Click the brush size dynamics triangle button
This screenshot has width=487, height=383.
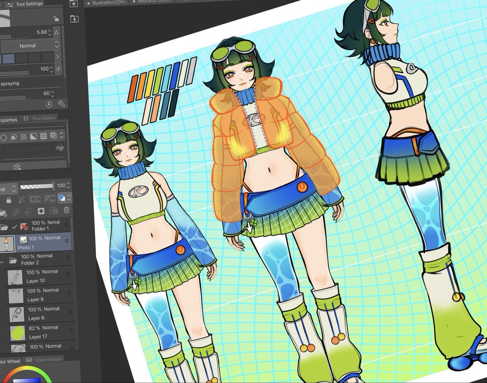click(57, 32)
